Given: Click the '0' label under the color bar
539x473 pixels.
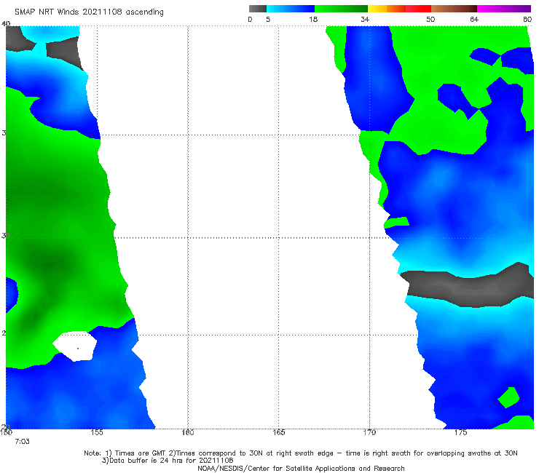Looking at the screenshot, I should point(250,20).
